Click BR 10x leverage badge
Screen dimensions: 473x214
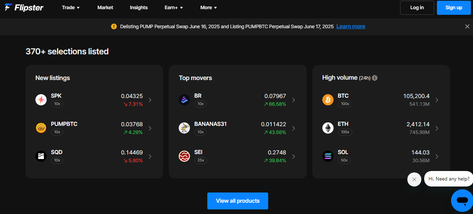[200, 104]
